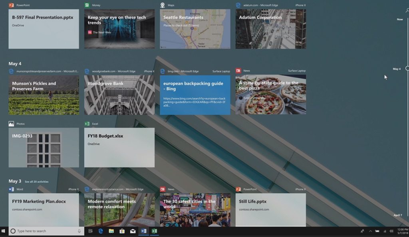
Task: Click the Bing search URL in backpacking card
Action: [x=195, y=102]
